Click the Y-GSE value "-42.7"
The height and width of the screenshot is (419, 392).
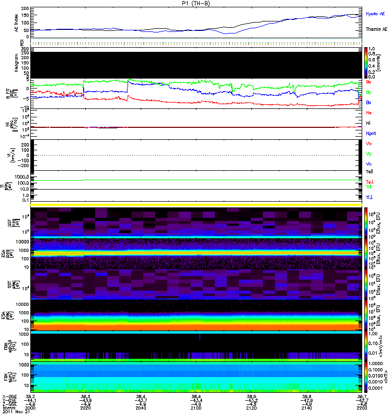point(362,400)
